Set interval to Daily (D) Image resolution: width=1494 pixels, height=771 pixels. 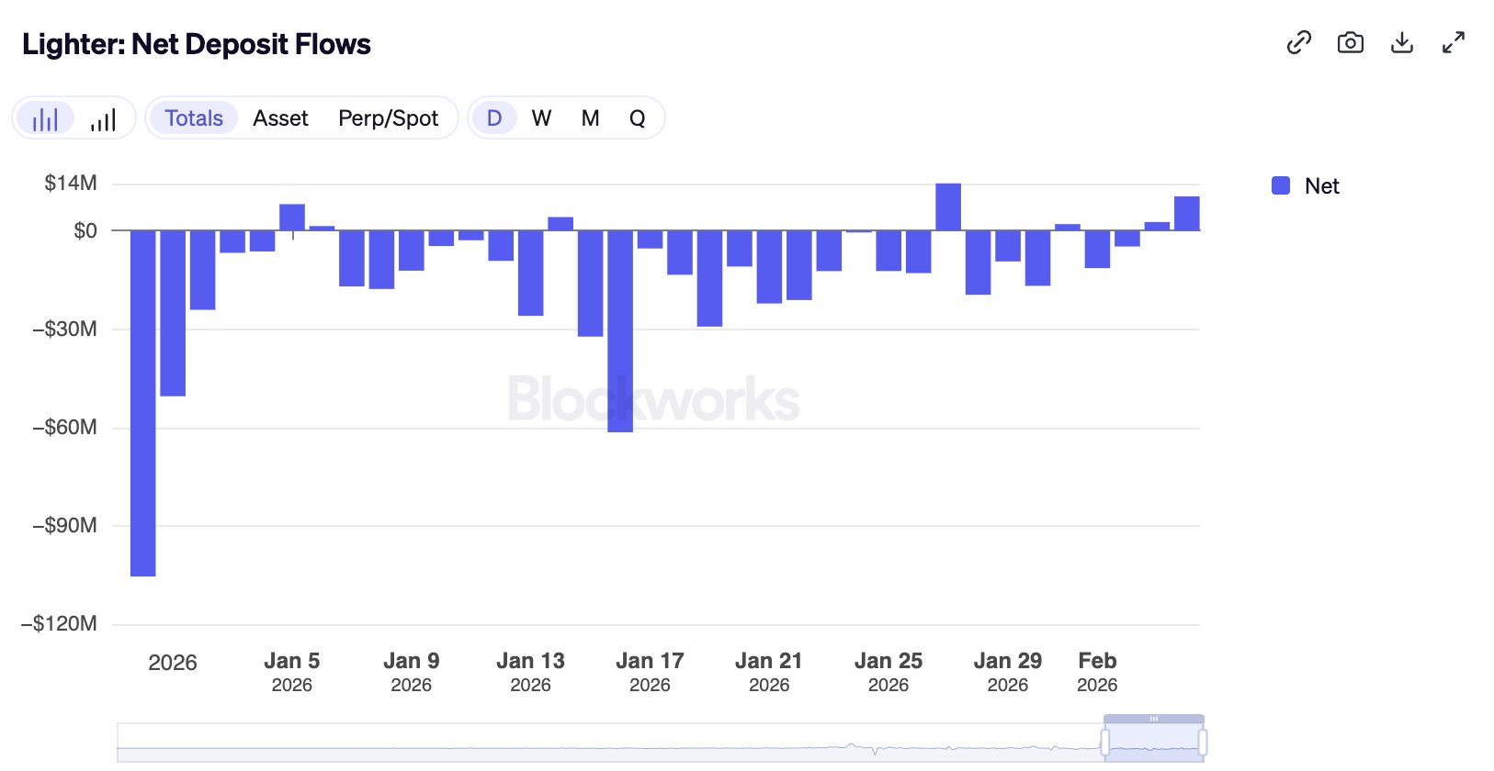point(494,118)
